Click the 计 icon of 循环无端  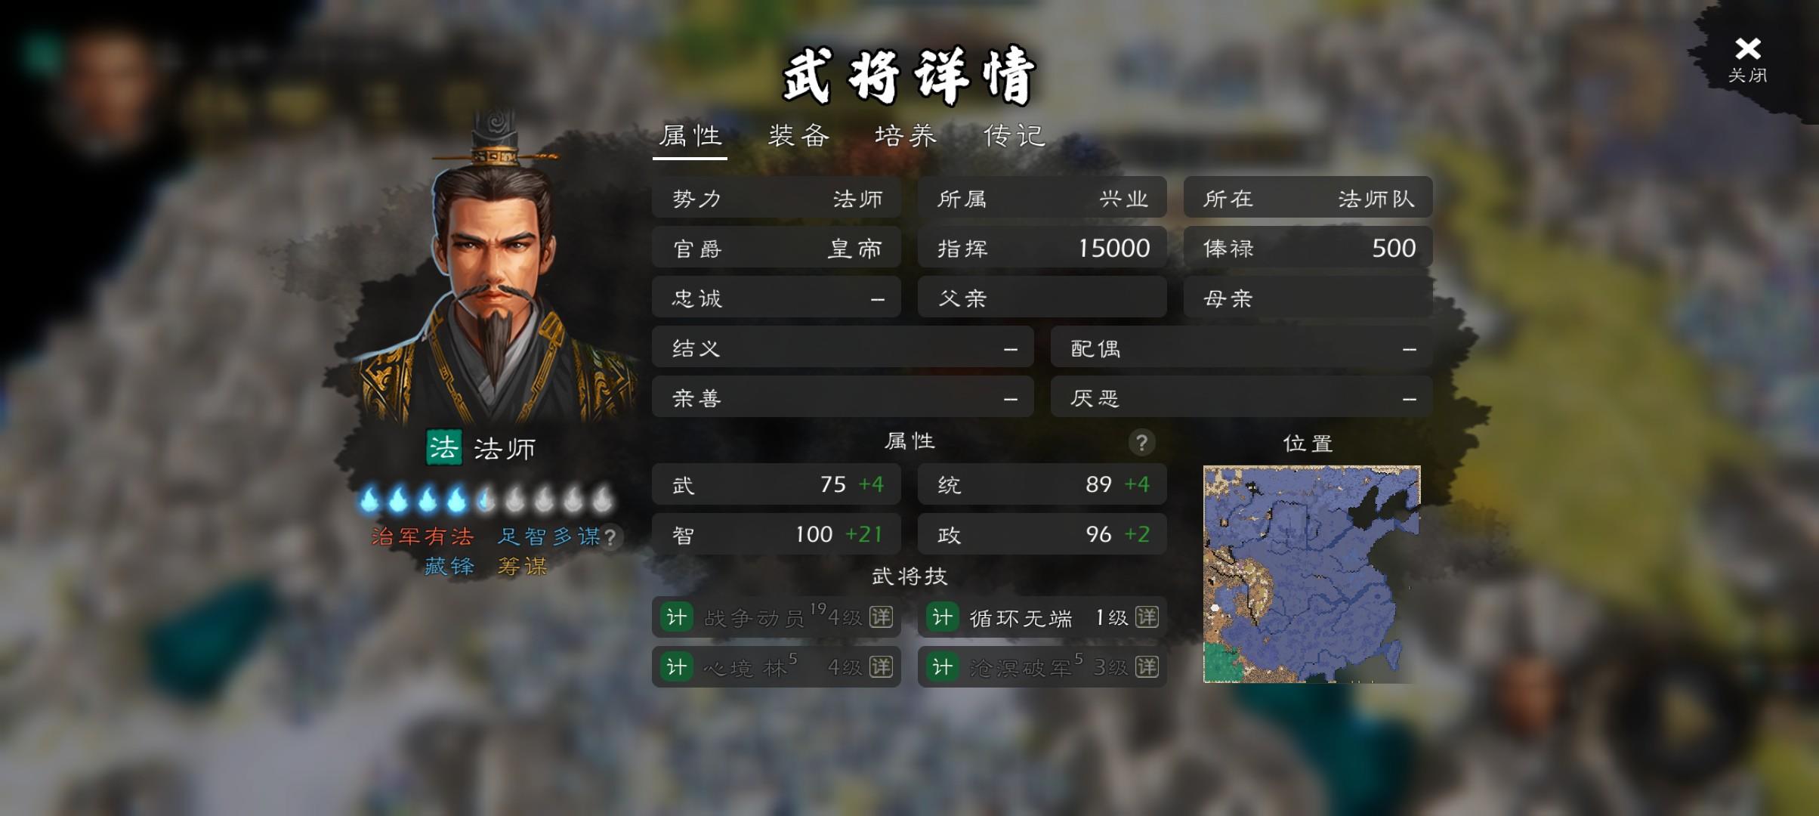tap(942, 617)
